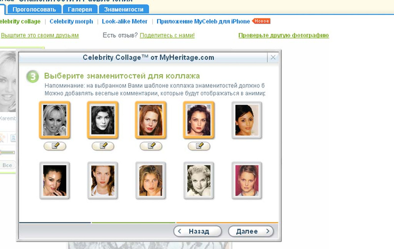Select the photo with pink background

pos(247,180)
